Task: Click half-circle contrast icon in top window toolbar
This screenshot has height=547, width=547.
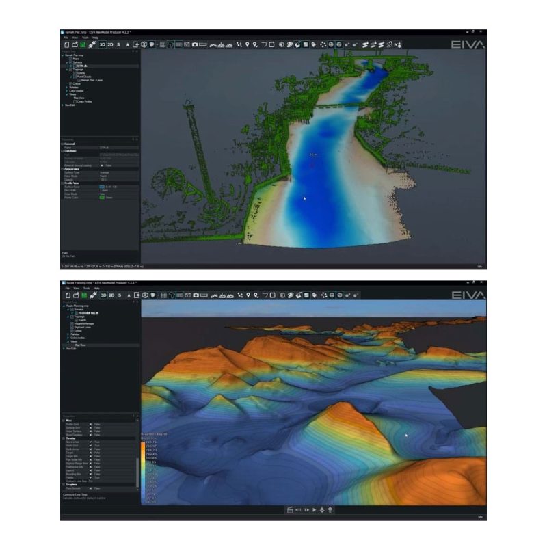Action: (282, 44)
